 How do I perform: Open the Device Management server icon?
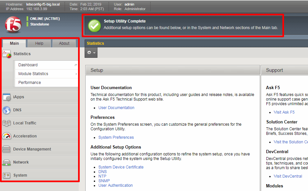6,149
